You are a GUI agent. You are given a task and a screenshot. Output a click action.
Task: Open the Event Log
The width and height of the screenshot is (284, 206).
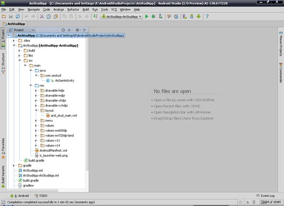point(265,196)
